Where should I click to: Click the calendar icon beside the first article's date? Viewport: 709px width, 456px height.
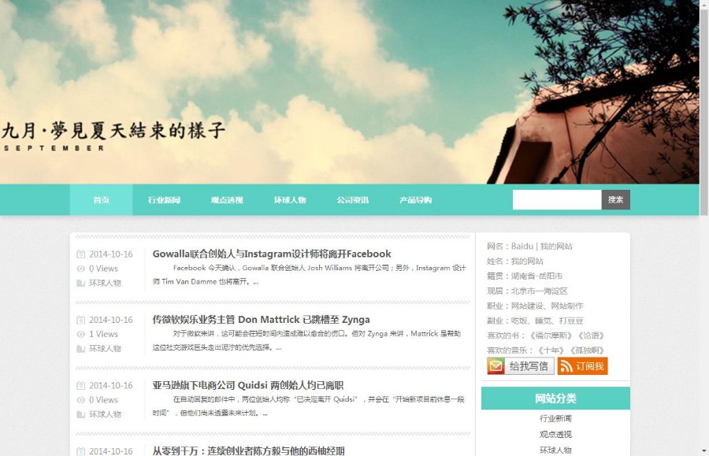81,254
